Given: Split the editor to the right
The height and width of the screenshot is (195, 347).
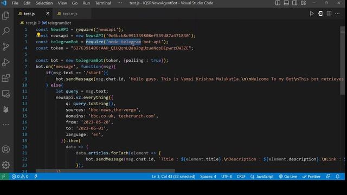Looking at the screenshot, I should point(329,14).
